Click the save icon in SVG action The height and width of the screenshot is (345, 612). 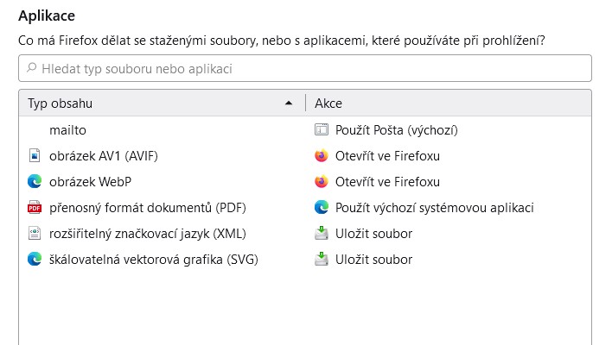click(x=322, y=260)
